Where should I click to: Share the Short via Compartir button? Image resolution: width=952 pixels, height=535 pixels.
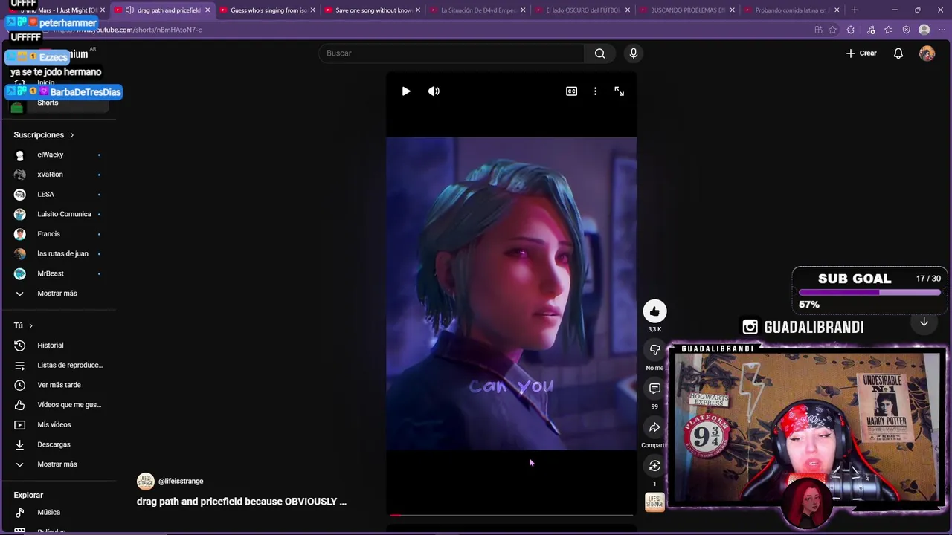coord(654,427)
